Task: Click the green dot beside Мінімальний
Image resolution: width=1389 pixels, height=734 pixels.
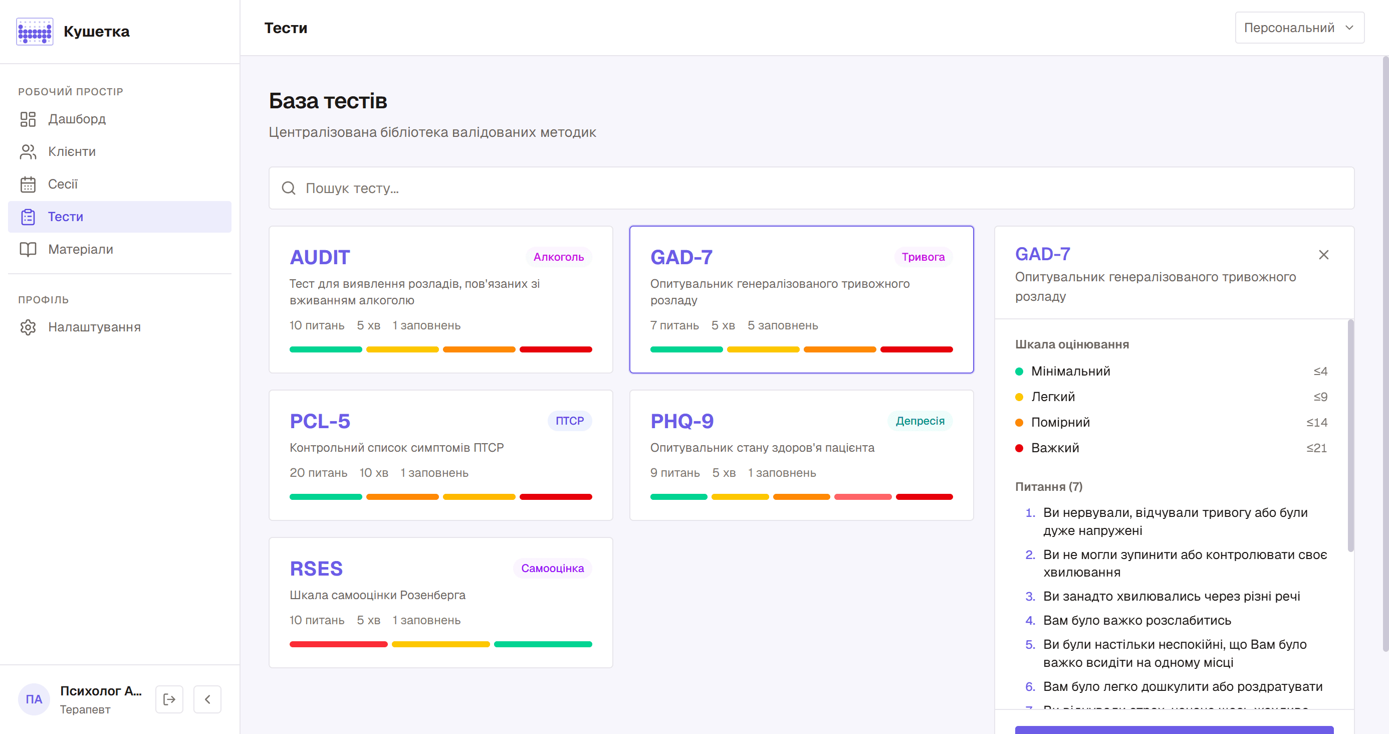Action: click(1019, 372)
